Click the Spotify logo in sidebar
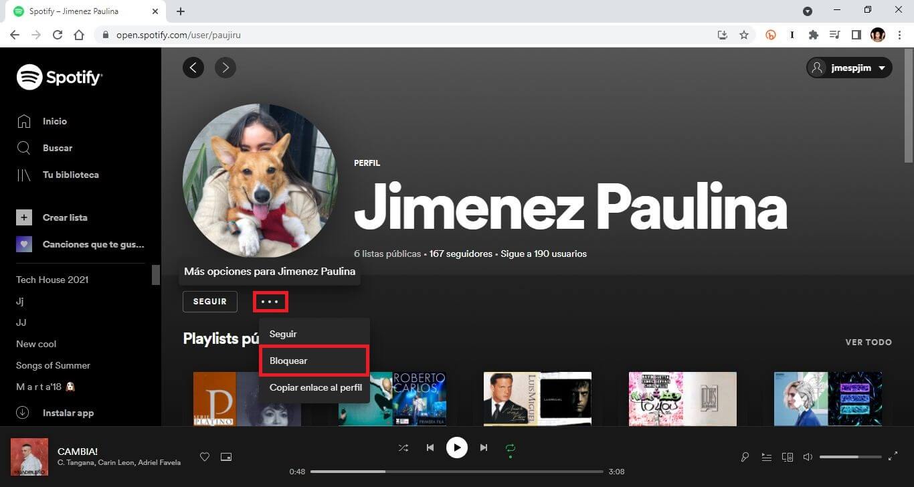This screenshot has width=914, height=487. [60, 78]
